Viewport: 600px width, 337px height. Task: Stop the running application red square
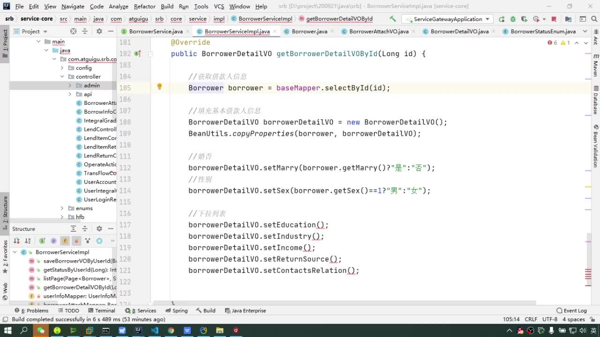click(554, 19)
